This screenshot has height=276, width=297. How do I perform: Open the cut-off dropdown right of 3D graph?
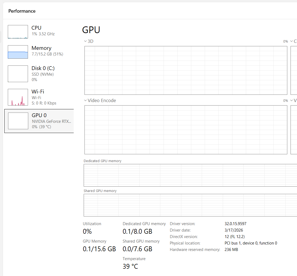292,41
